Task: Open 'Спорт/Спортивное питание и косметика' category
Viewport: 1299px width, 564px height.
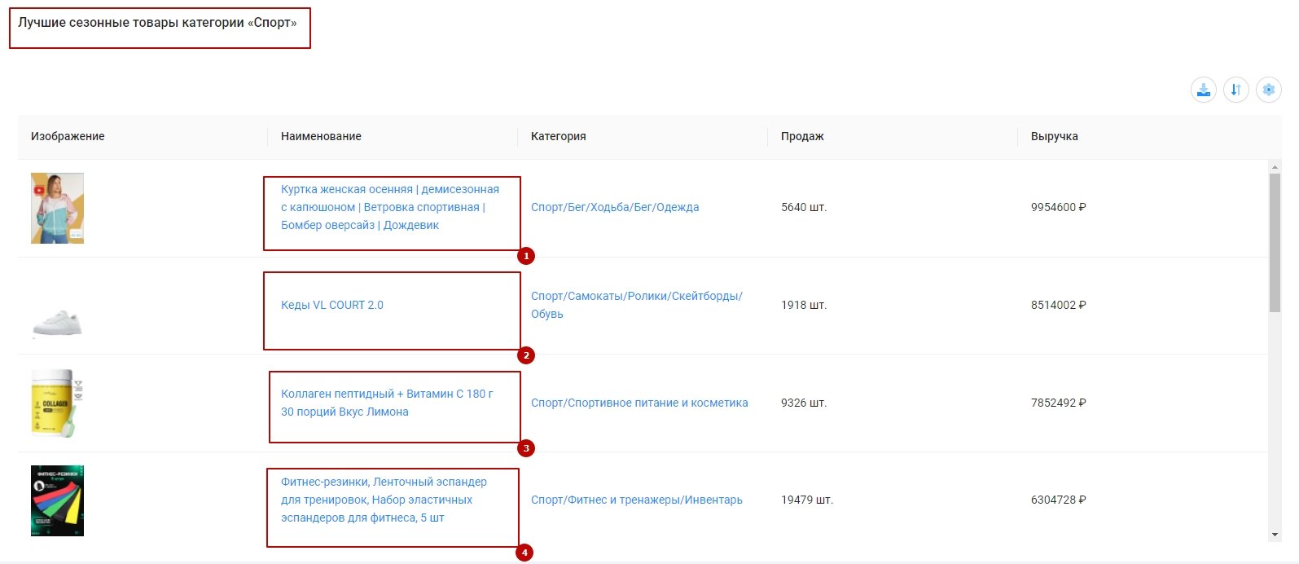Action: tap(639, 403)
